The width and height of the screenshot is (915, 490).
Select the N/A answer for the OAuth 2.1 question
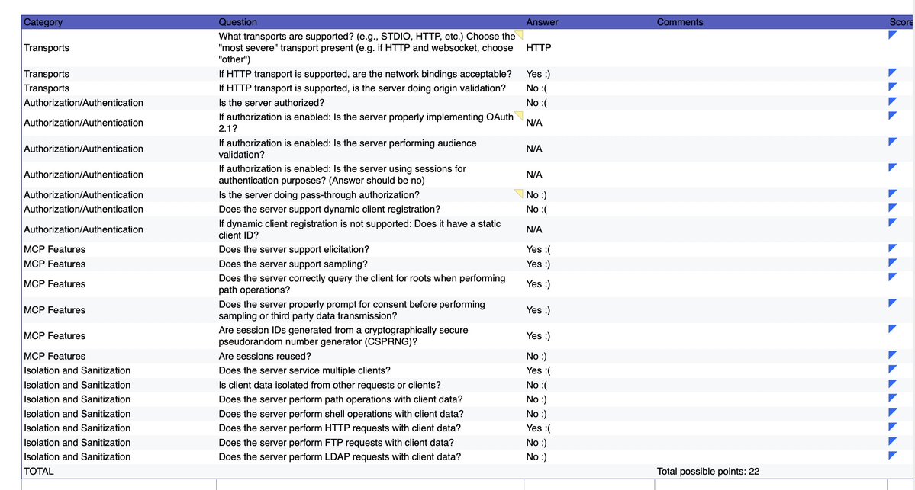pyautogui.click(x=534, y=123)
